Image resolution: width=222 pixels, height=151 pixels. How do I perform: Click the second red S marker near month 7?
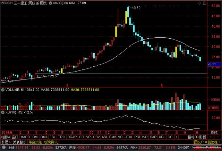162,86
